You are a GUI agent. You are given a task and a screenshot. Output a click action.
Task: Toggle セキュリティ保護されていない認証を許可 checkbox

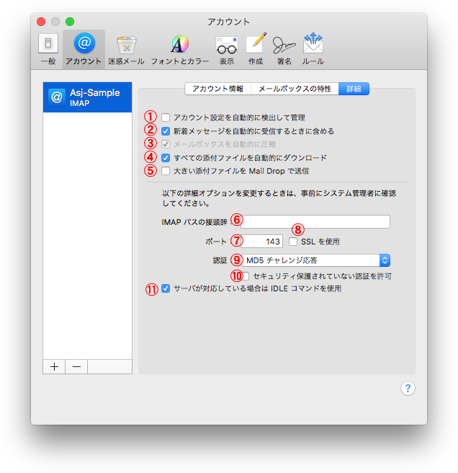246,275
